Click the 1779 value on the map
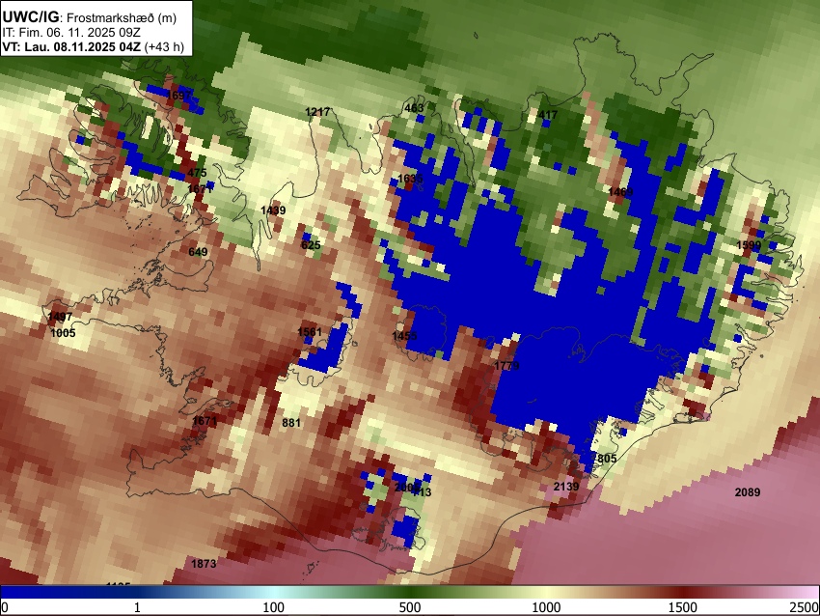The width and height of the screenshot is (820, 616). [506, 366]
